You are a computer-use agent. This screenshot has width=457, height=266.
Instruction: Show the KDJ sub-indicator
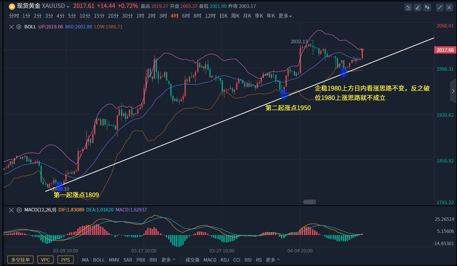pyautogui.click(x=225, y=260)
